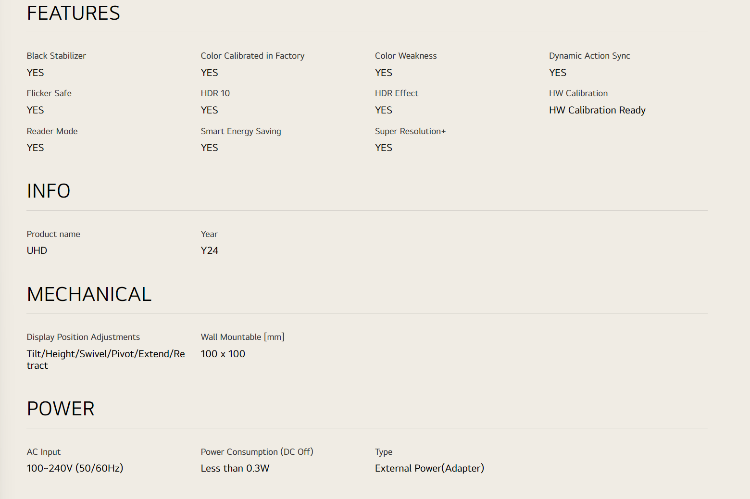The width and height of the screenshot is (750, 499).
Task: Select the Dynamic Action Sync label
Action: coord(589,56)
